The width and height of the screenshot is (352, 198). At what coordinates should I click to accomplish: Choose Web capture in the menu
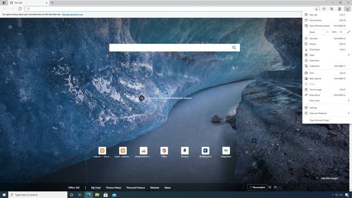pyautogui.click(x=327, y=79)
